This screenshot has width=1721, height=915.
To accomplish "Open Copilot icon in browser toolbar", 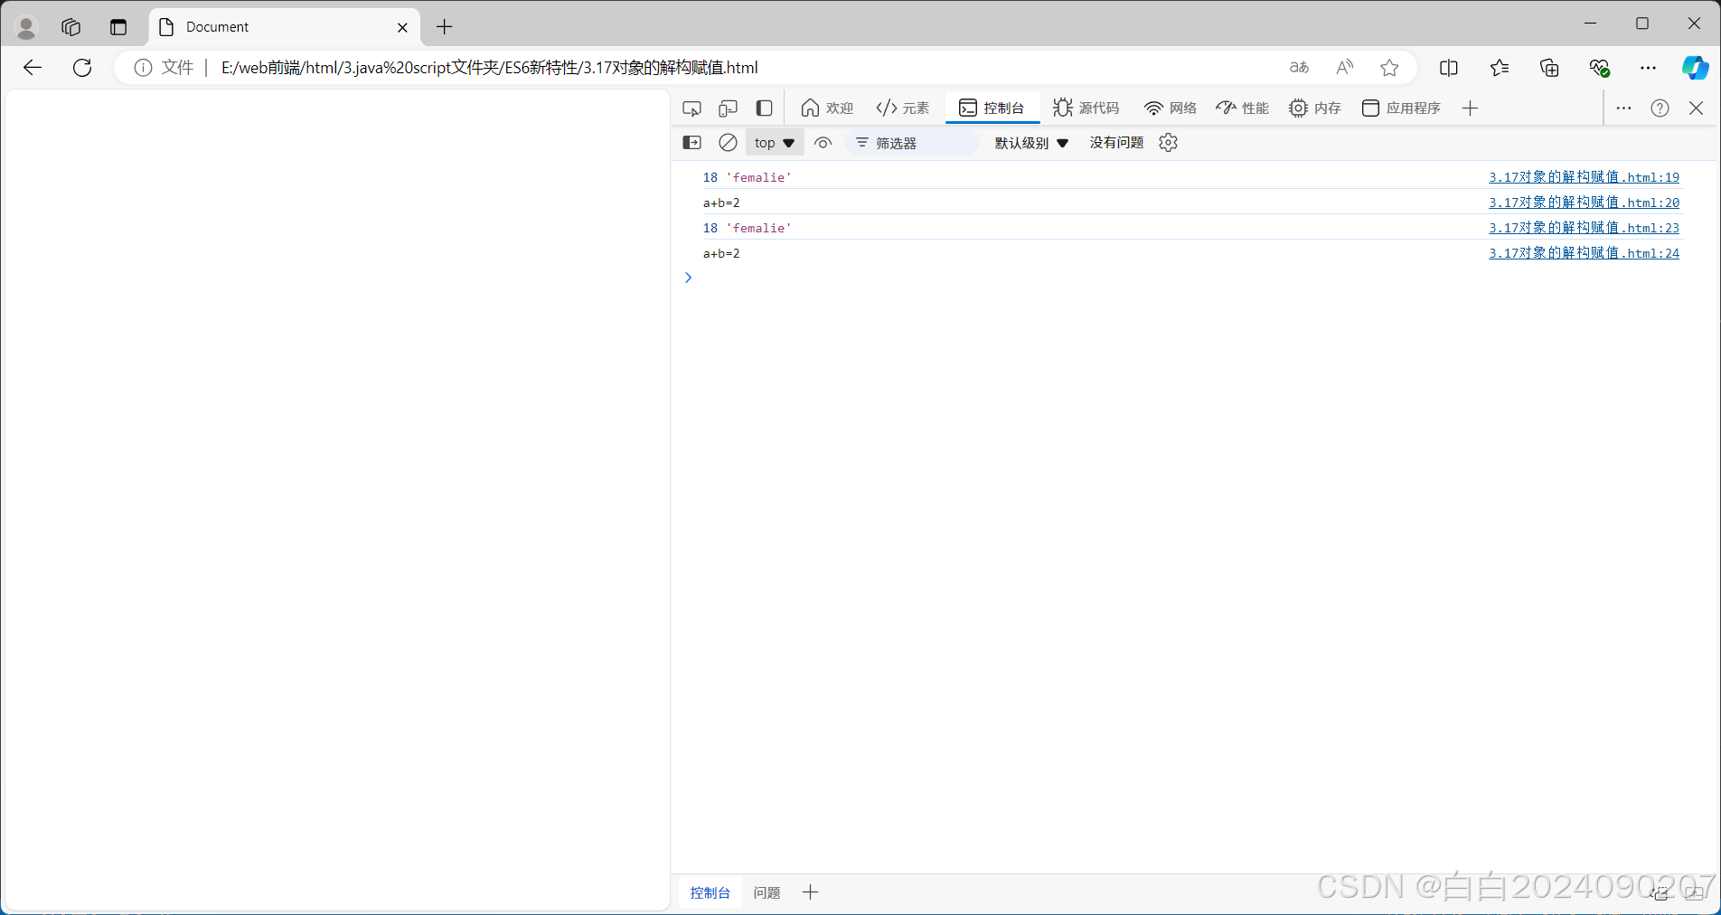I will click(1696, 68).
